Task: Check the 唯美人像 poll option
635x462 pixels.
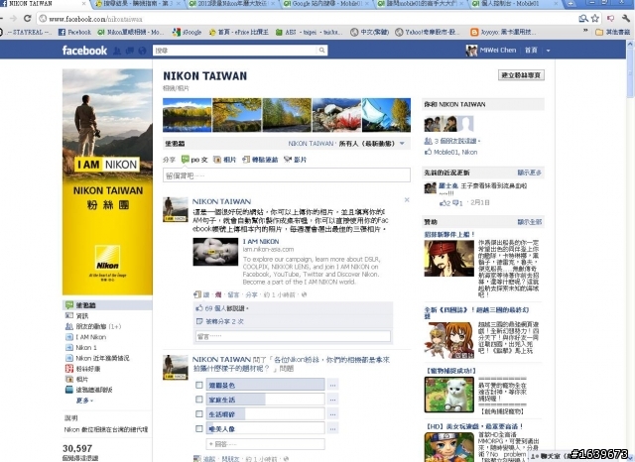Action: (x=198, y=428)
